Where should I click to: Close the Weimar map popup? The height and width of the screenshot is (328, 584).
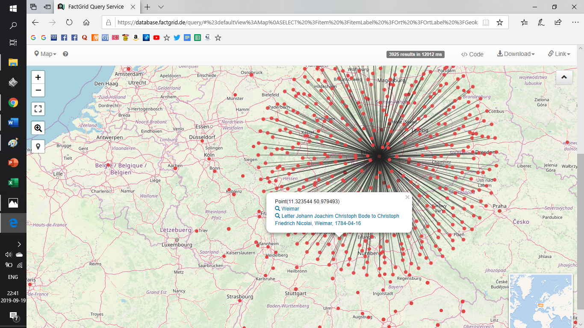(407, 197)
